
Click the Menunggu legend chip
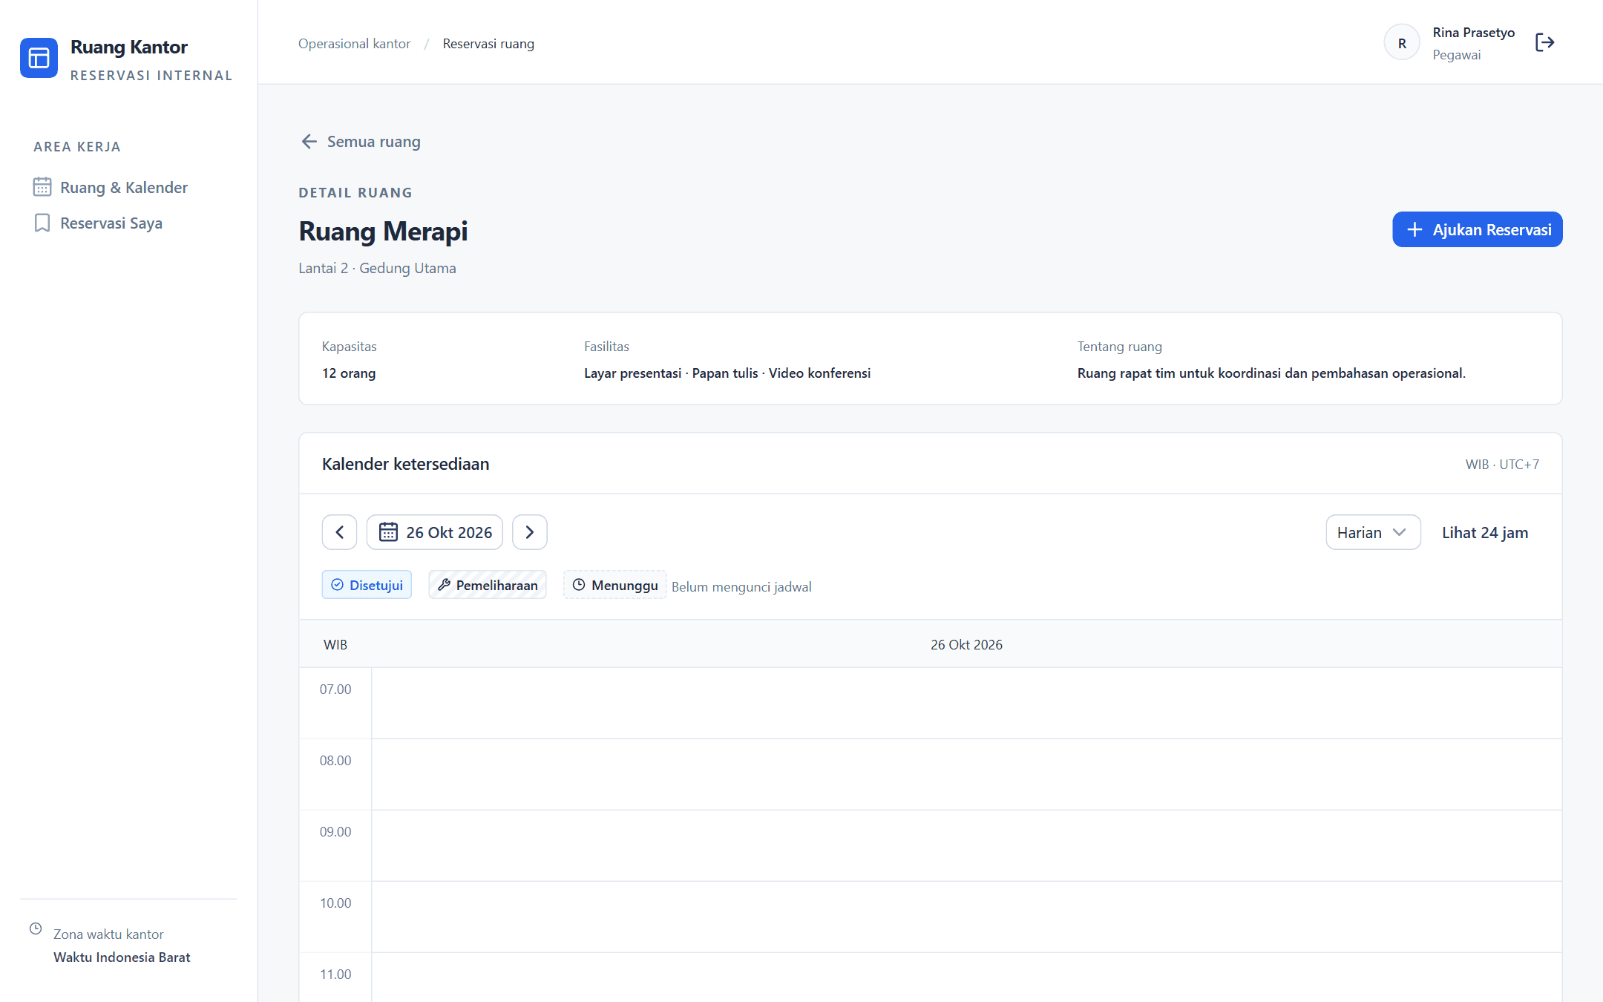point(614,585)
